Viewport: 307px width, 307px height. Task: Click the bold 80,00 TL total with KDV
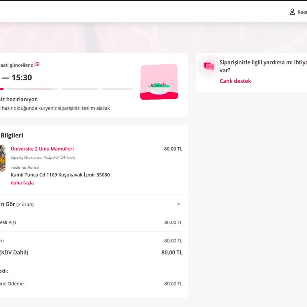tap(172, 252)
